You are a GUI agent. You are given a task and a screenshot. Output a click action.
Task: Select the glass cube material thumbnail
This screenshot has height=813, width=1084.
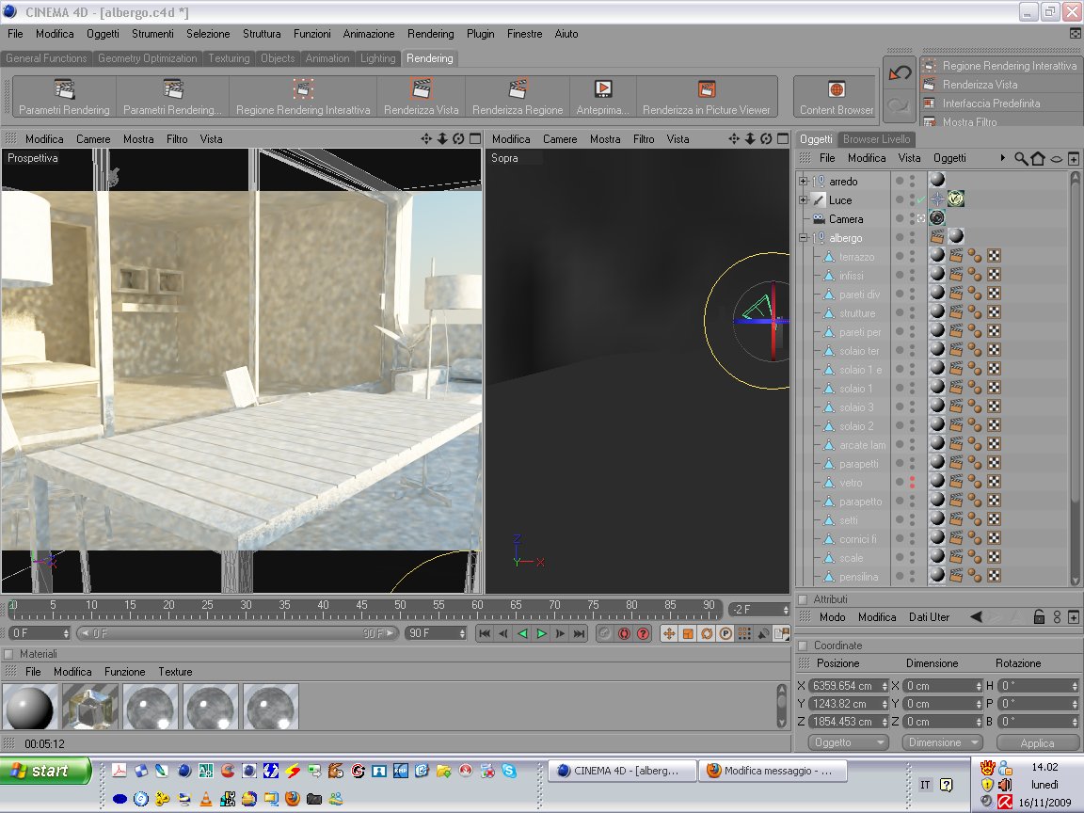[x=90, y=707]
